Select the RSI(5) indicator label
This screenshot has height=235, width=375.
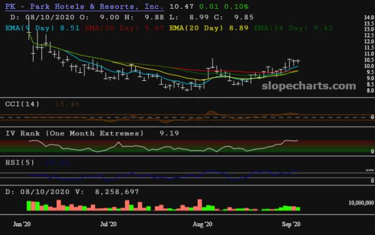pyautogui.click(x=22, y=162)
